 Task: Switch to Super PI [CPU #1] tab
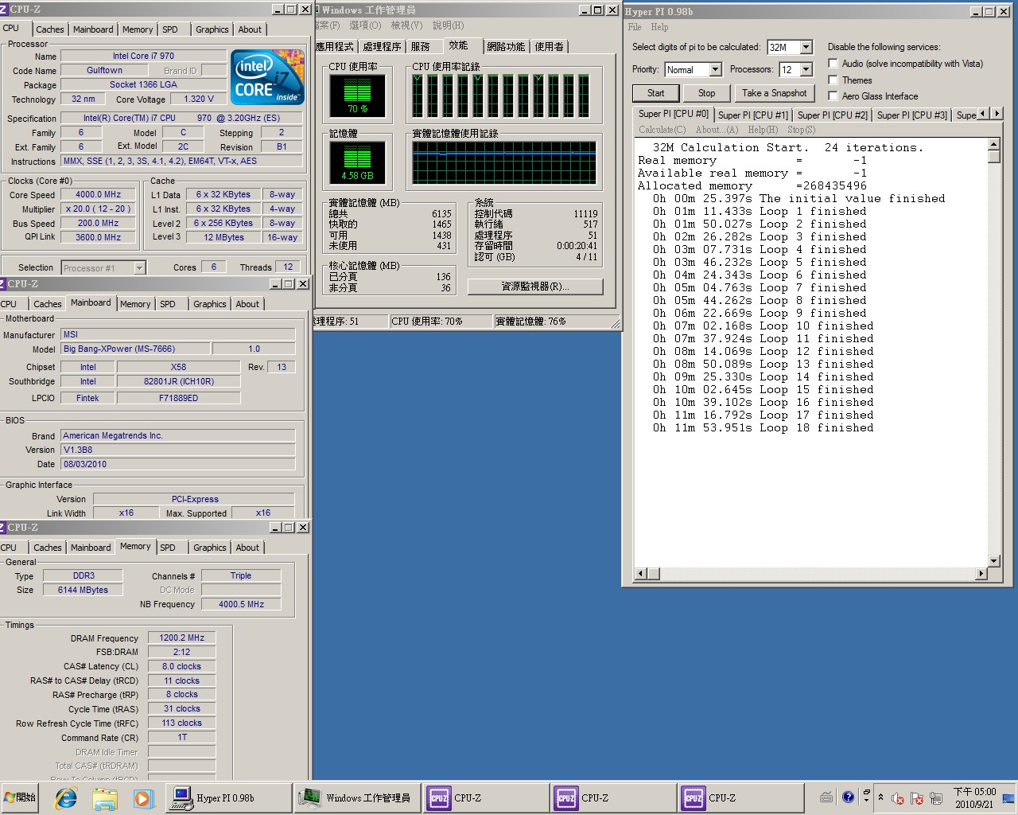click(753, 115)
